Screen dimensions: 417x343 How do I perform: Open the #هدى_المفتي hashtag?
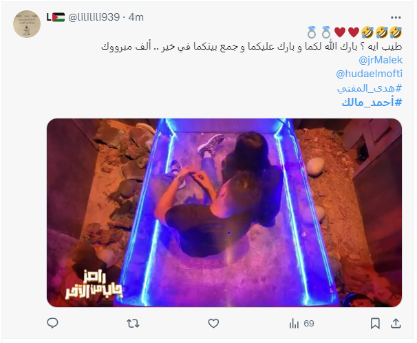pos(370,88)
